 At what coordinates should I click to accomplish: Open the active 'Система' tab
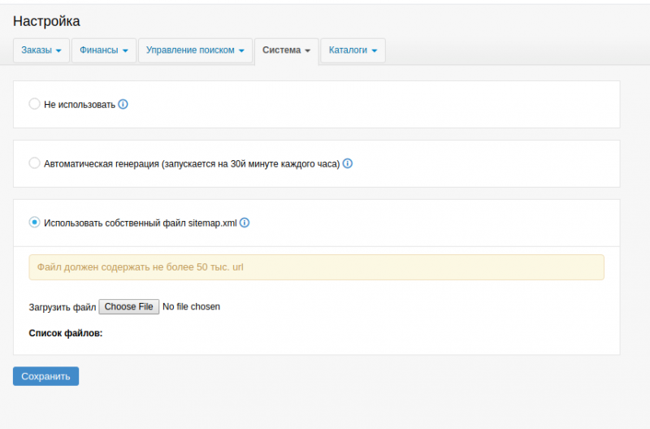[x=286, y=50]
